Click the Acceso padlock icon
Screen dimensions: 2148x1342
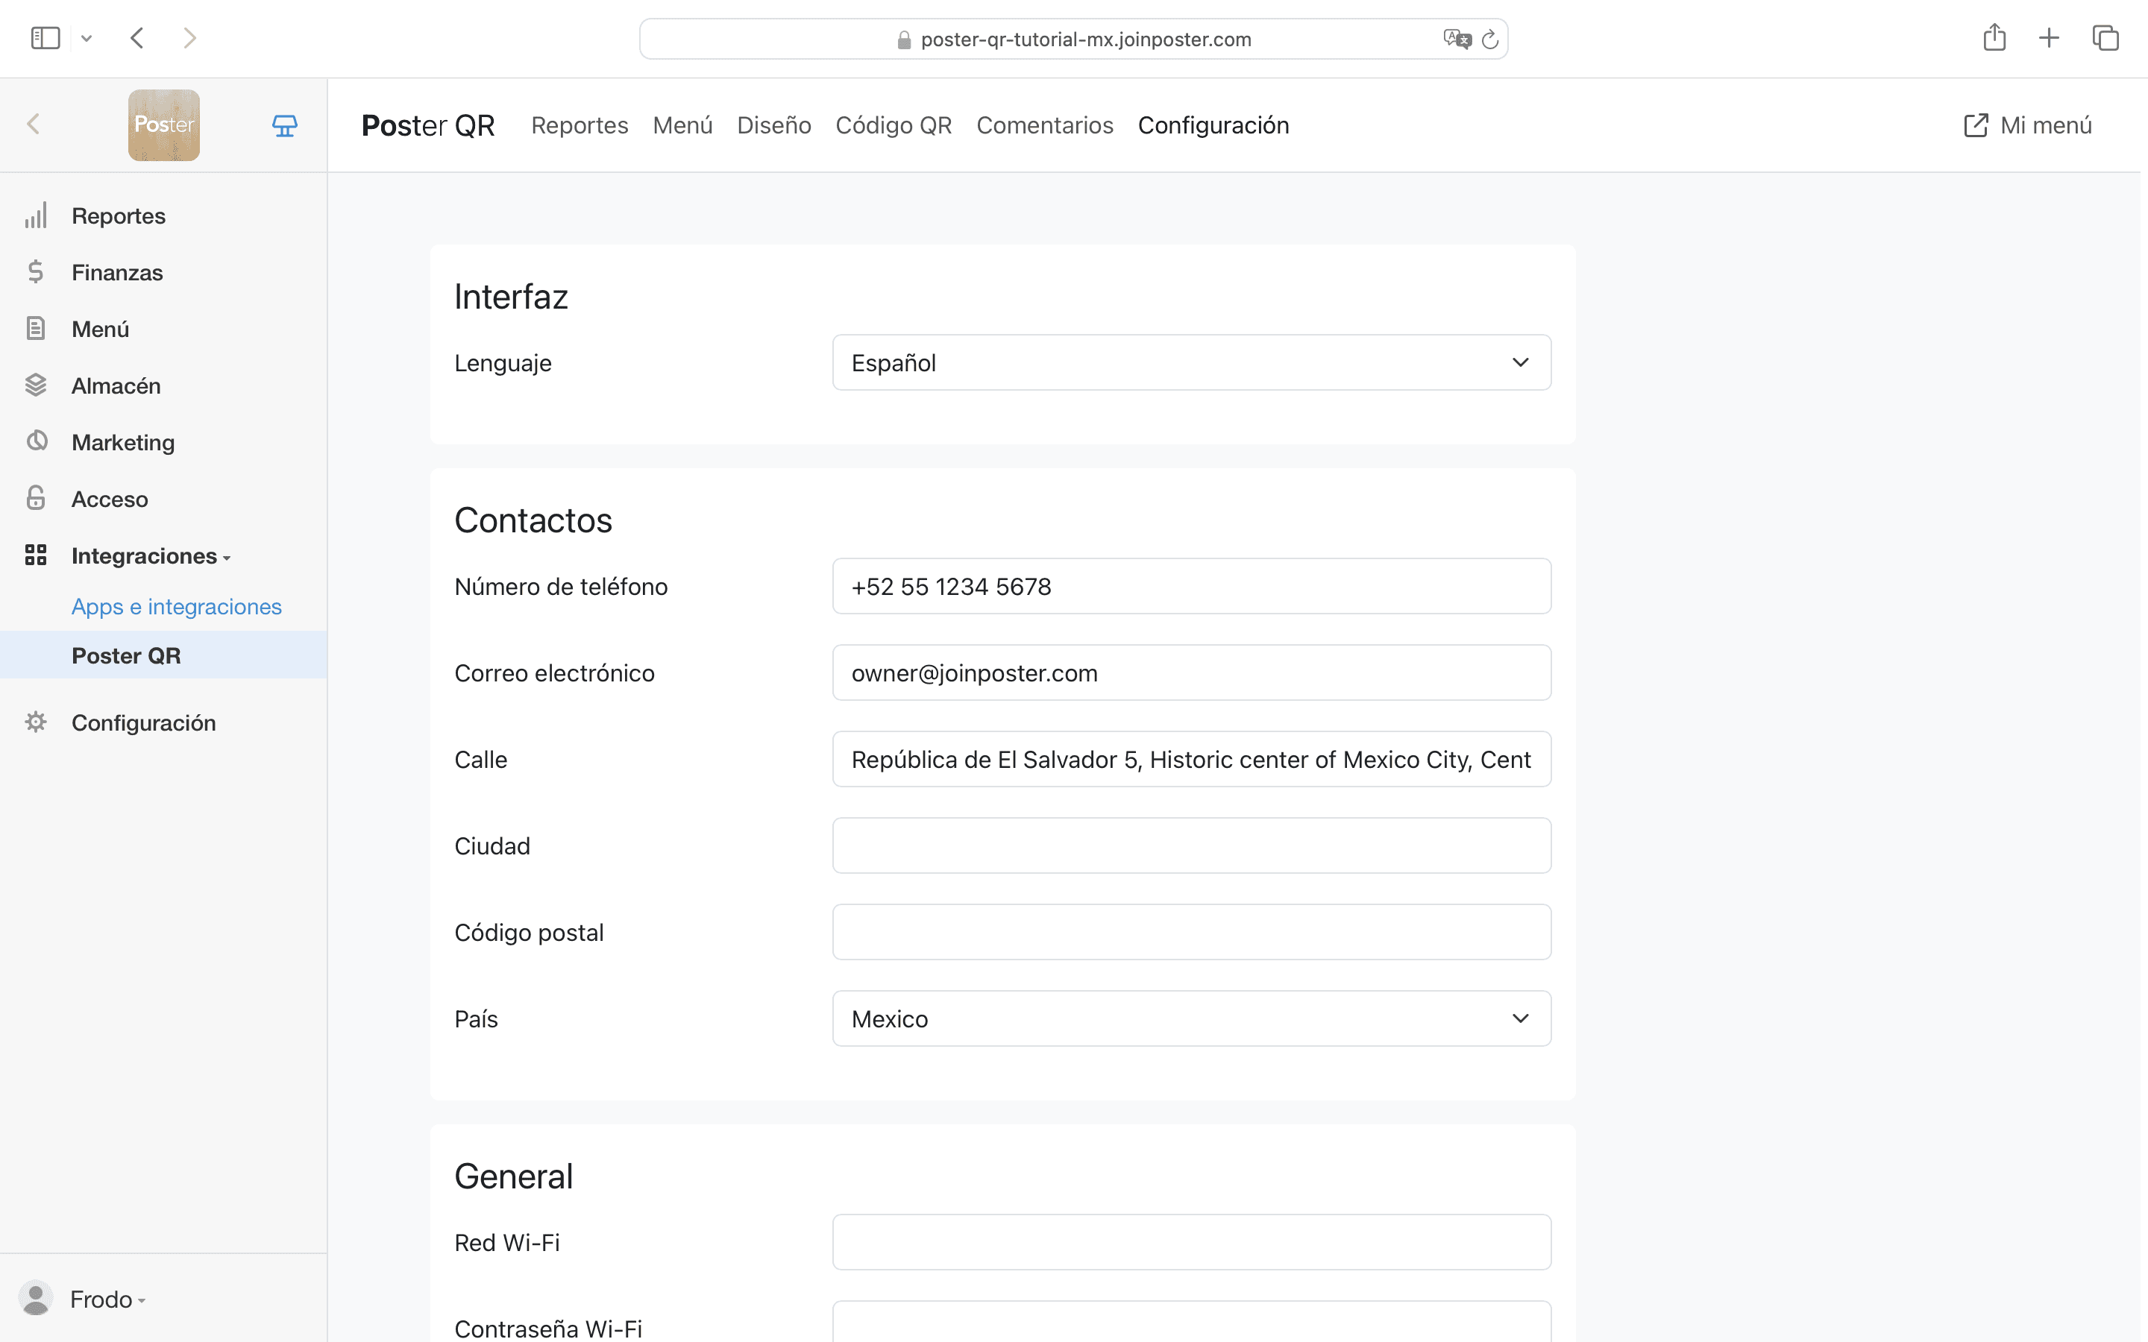pyautogui.click(x=36, y=498)
